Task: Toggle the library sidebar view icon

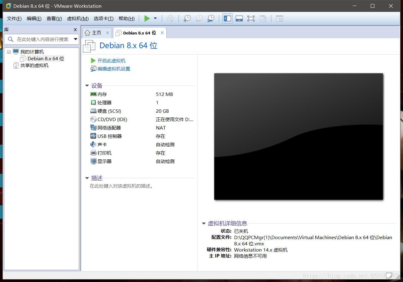Action: click(x=227, y=19)
